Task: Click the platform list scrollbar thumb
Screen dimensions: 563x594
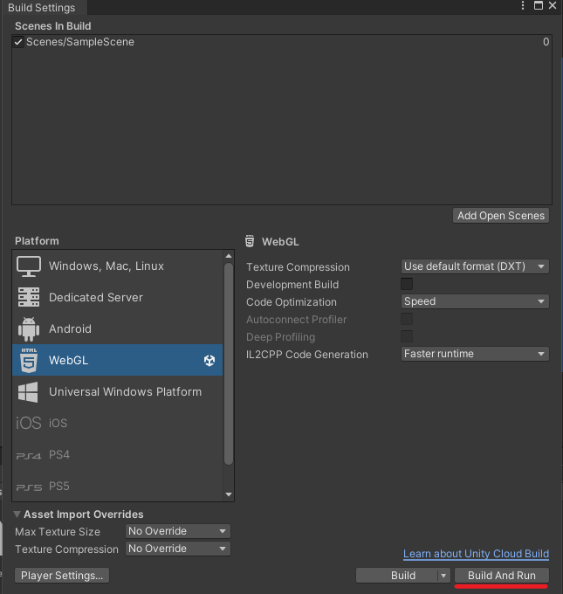Action: click(x=229, y=363)
